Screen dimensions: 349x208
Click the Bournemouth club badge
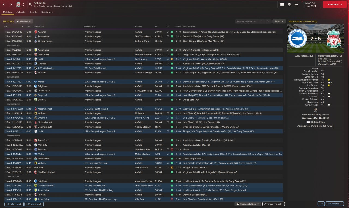(36, 127)
